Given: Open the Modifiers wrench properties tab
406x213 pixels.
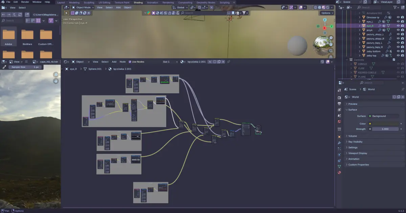Looking at the screenshot, I should [x=339, y=143].
